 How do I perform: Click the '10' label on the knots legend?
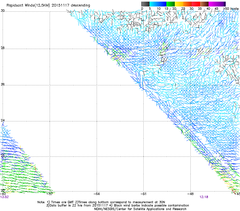pyautogui.click(x=159, y=9)
